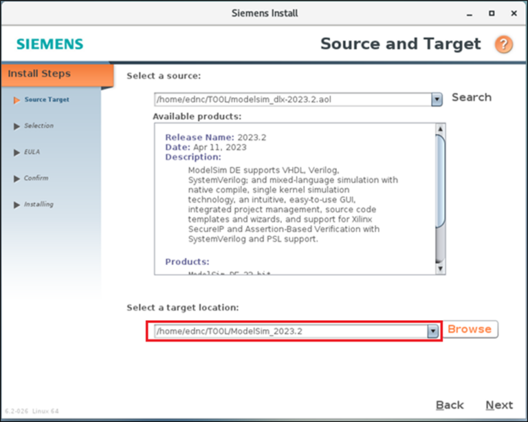This screenshot has height=422, width=528.
Task: Click the arrow icon beside Selection step
Action: click(16, 126)
